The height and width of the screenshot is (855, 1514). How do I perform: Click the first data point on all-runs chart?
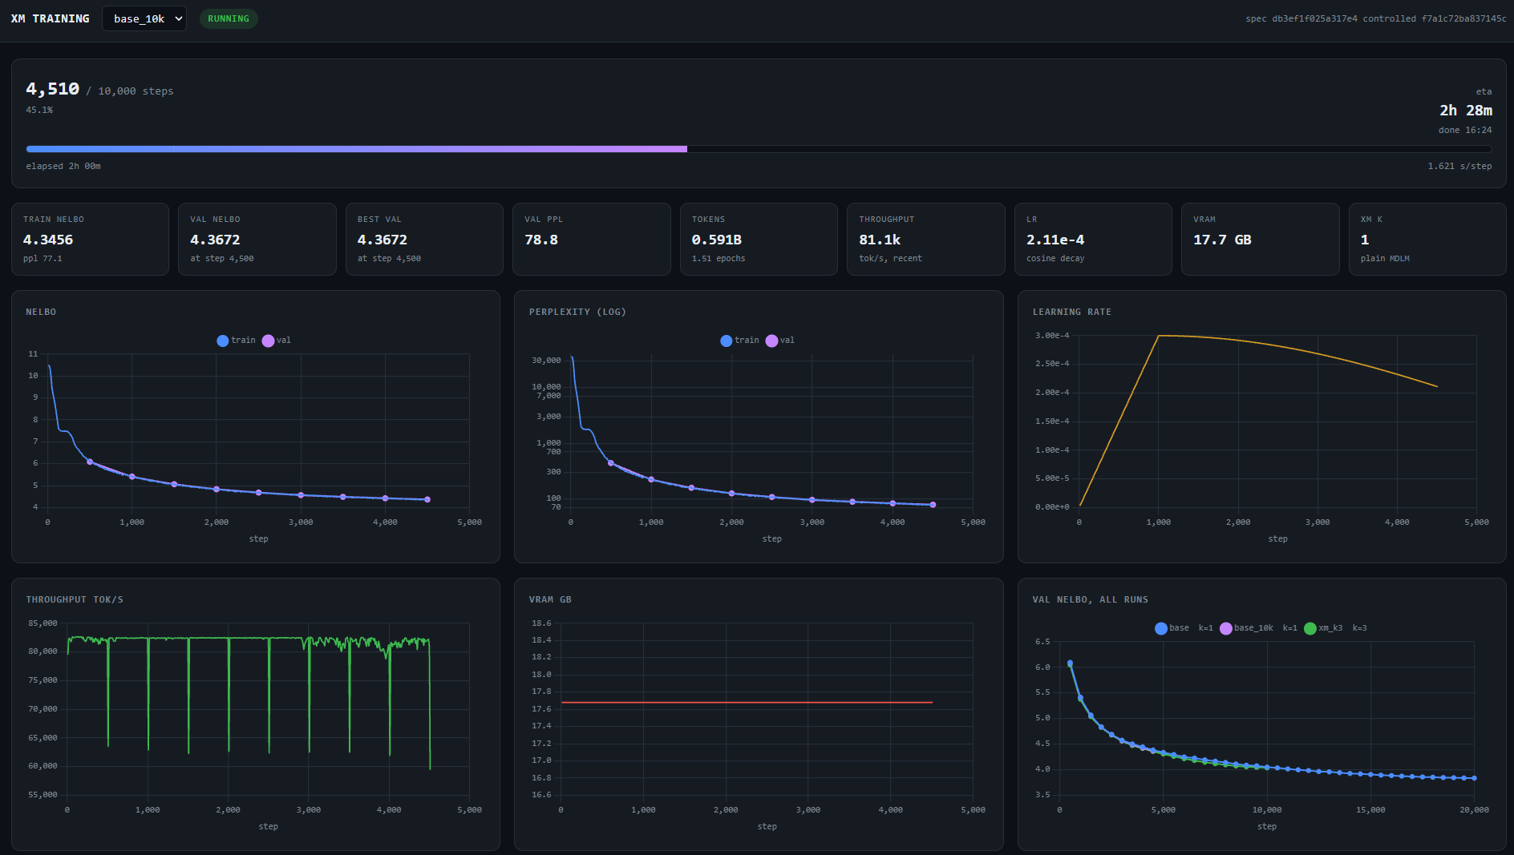1070,663
